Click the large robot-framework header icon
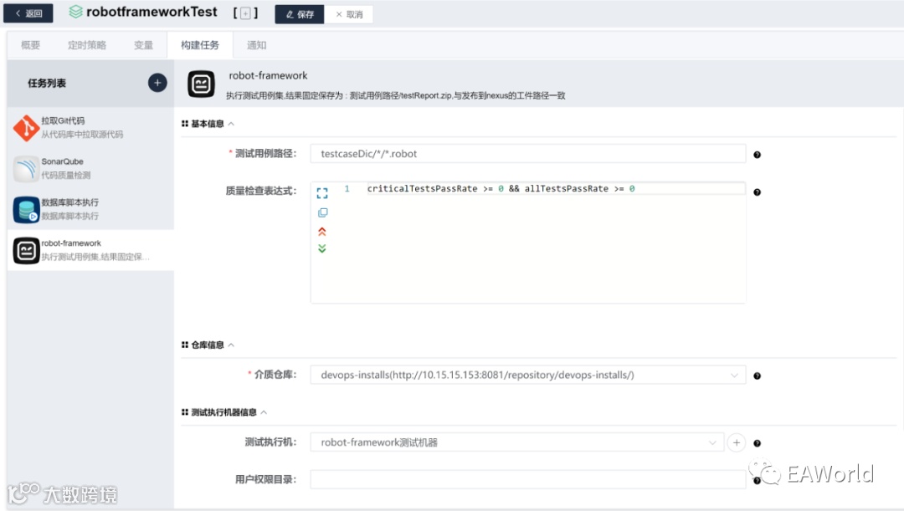The height and width of the screenshot is (511, 904). pyautogui.click(x=201, y=84)
